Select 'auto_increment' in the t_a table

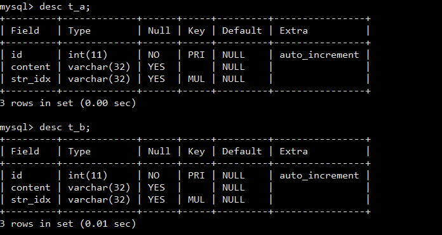[319, 55]
